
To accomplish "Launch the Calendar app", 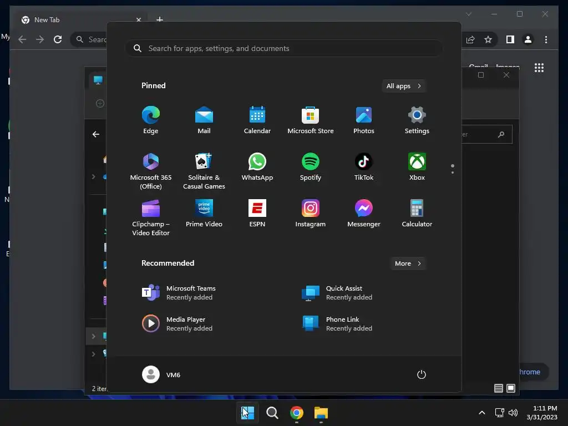I will [257, 120].
